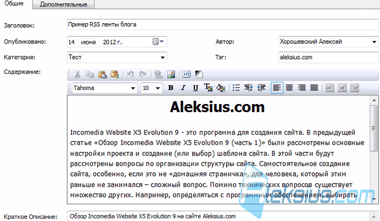The image size is (380, 221).
Task: Insert an image via picture icon
Action: (171, 74)
